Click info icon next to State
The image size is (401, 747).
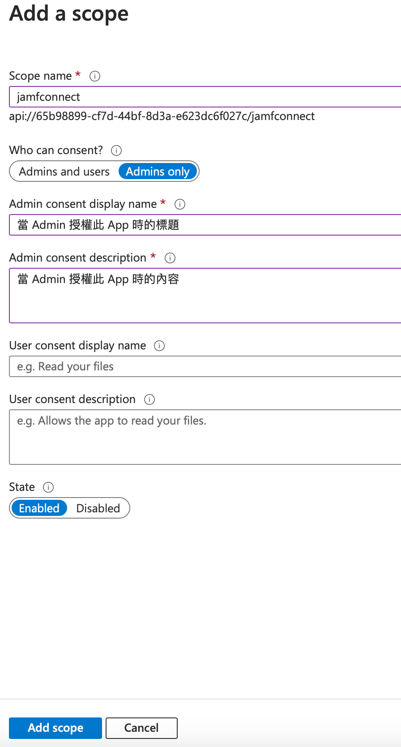(48, 487)
